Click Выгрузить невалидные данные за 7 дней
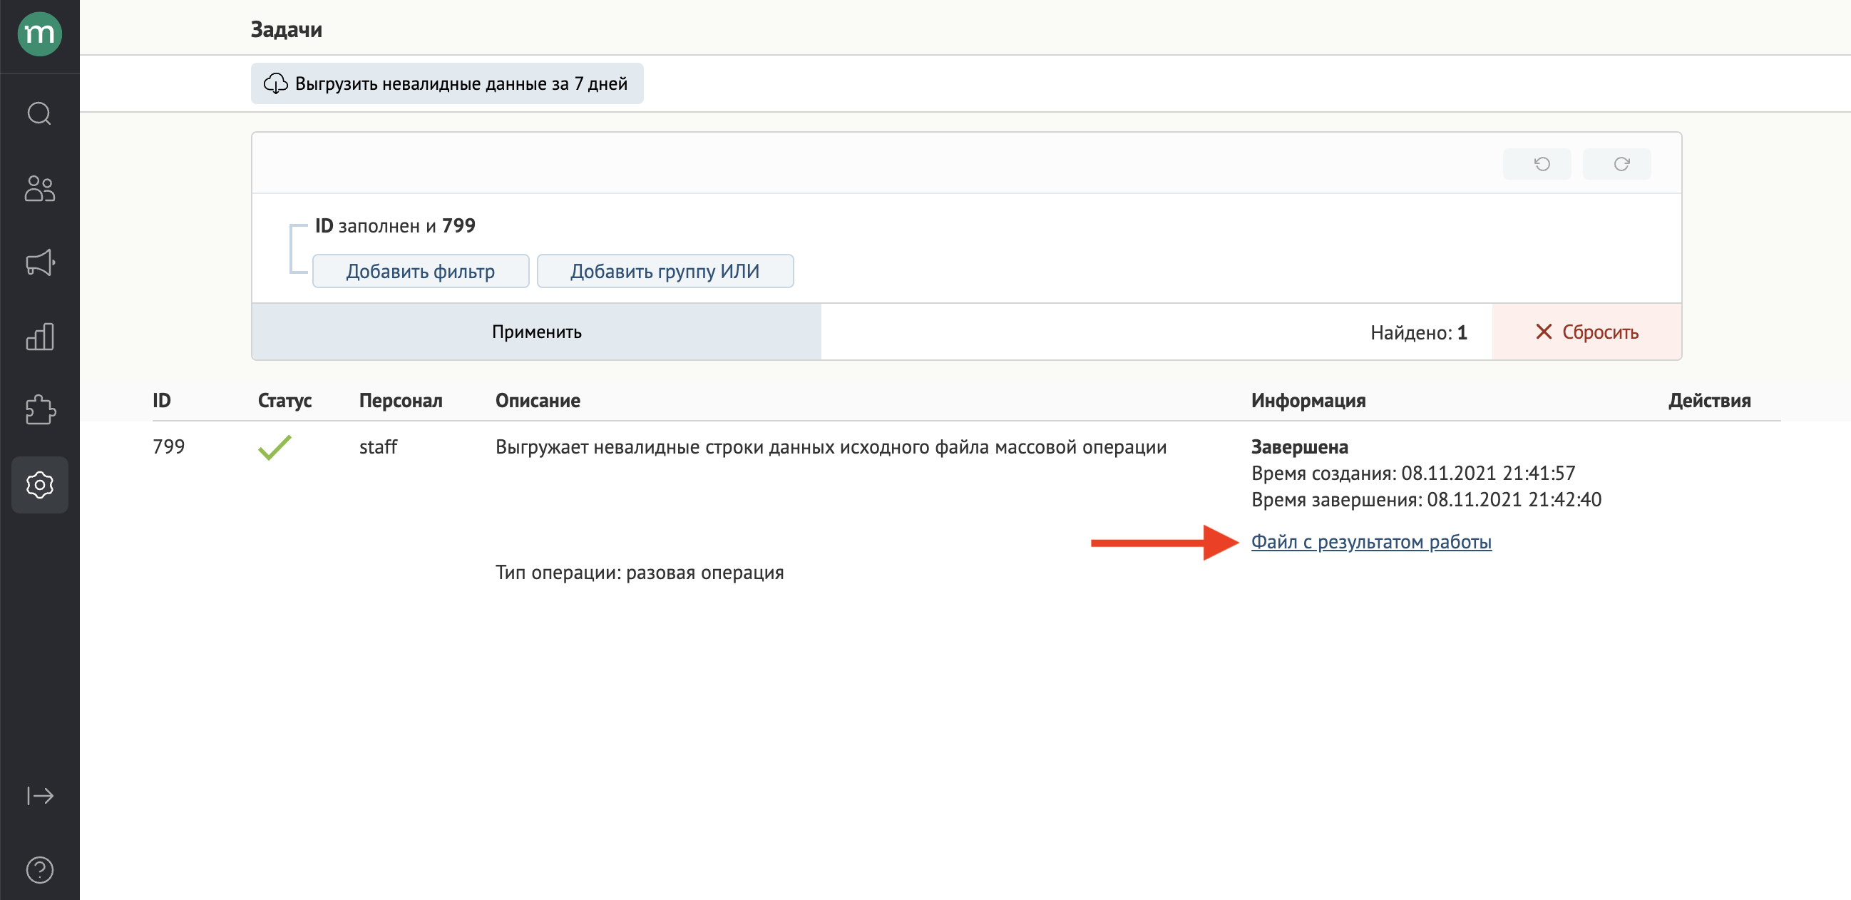1851x900 pixels. click(447, 83)
